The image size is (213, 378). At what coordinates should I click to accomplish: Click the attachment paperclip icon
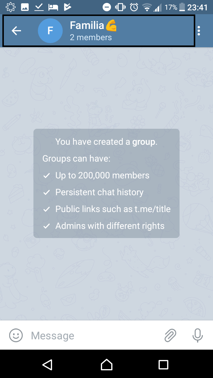pos(170,335)
